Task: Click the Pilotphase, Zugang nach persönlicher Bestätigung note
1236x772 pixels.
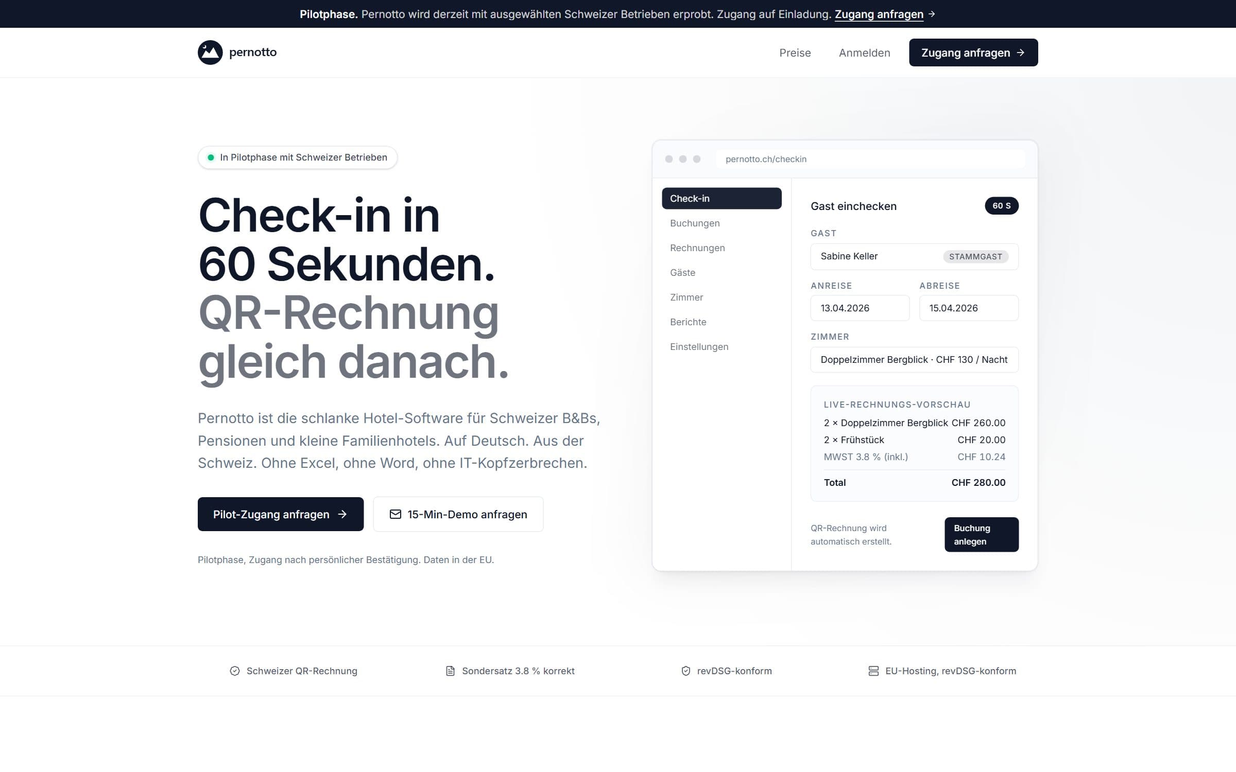Action: click(346, 560)
